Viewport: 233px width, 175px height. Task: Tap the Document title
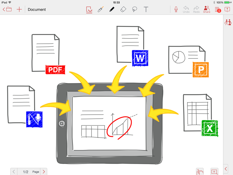[37, 10]
